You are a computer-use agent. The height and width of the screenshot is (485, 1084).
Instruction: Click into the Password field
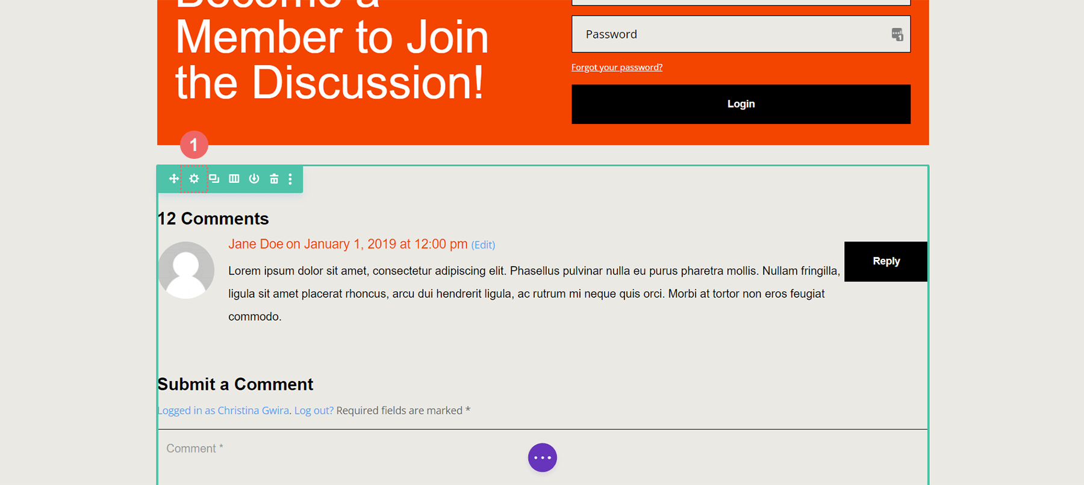(x=729, y=34)
